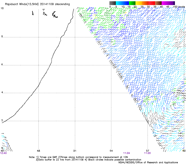Click the largest island outline at the top
Image resolution: width=186 pixels, height=164 pixels.
pyautogui.click(x=55, y=15)
